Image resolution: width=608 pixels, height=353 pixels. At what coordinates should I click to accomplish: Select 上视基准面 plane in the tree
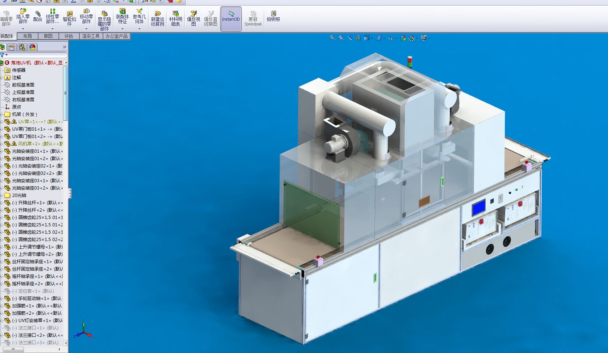click(23, 92)
